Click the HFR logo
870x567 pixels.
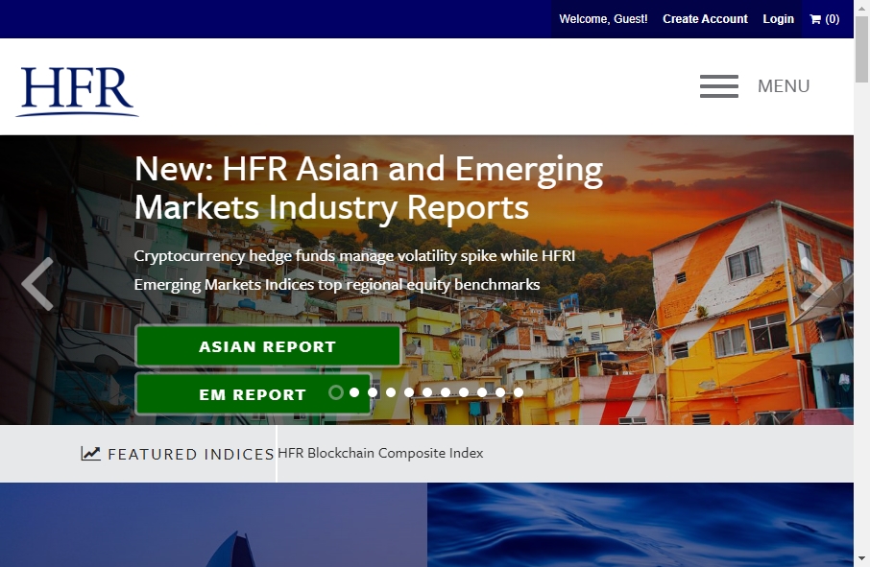pyautogui.click(x=77, y=91)
